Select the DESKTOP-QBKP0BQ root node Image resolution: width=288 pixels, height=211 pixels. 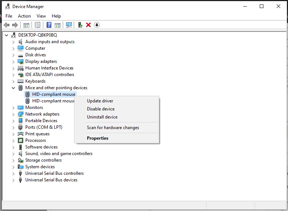pyautogui.click(x=37, y=35)
